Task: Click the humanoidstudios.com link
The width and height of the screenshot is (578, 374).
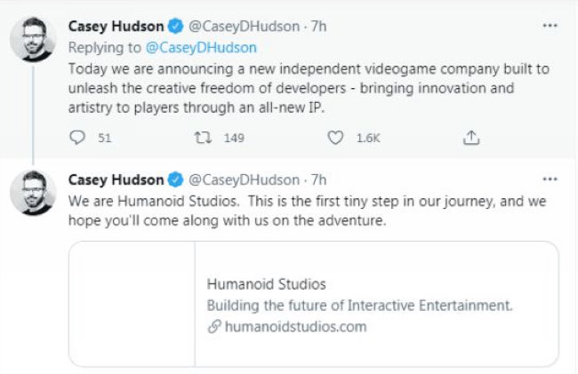Action: (295, 327)
